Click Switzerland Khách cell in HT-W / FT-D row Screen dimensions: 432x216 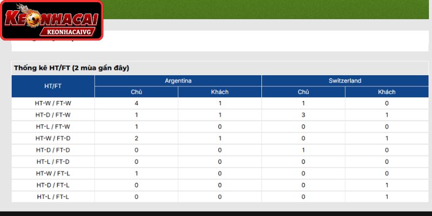387,138
